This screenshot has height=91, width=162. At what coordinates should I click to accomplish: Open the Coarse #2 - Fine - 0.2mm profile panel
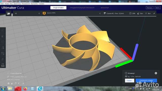[x=129, y=13]
